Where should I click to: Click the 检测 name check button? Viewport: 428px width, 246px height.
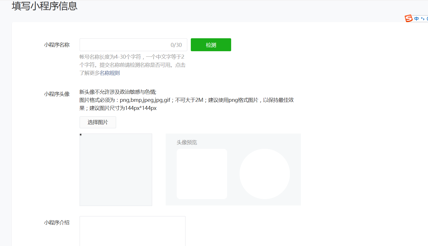point(211,45)
